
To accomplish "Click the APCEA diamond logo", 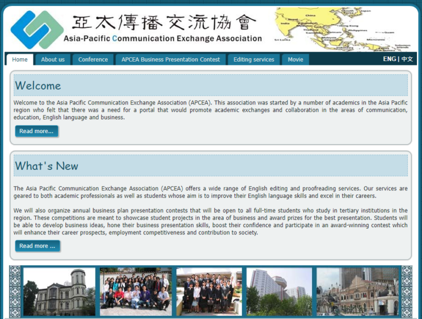I will [x=37, y=30].
